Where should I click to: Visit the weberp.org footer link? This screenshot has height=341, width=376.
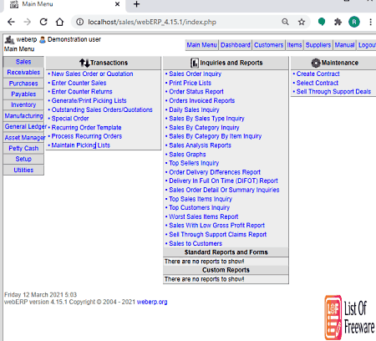click(152, 302)
